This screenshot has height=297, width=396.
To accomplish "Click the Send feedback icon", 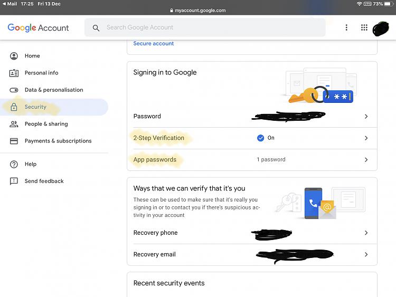I will tap(14, 181).
